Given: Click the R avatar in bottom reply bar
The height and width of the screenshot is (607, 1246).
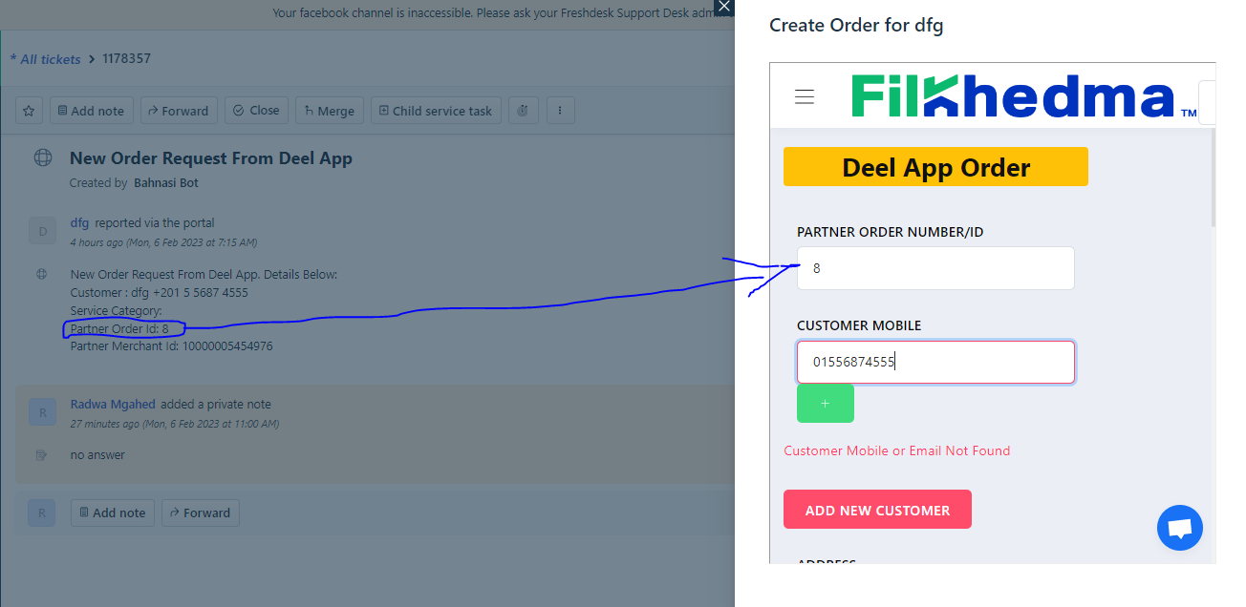Looking at the screenshot, I should pos(42,513).
